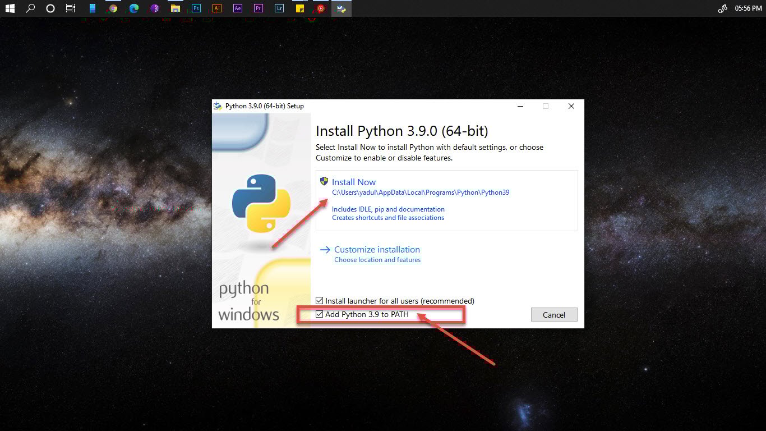The width and height of the screenshot is (766, 431).
Task: Launch Adobe Photoshop from taskbar
Action: point(196,8)
